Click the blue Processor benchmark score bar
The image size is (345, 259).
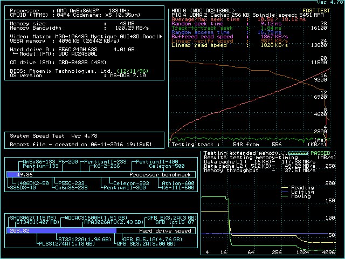point(19,175)
